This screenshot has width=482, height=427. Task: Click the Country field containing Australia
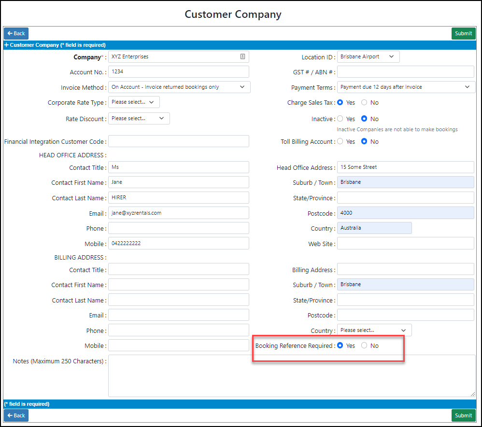(374, 228)
